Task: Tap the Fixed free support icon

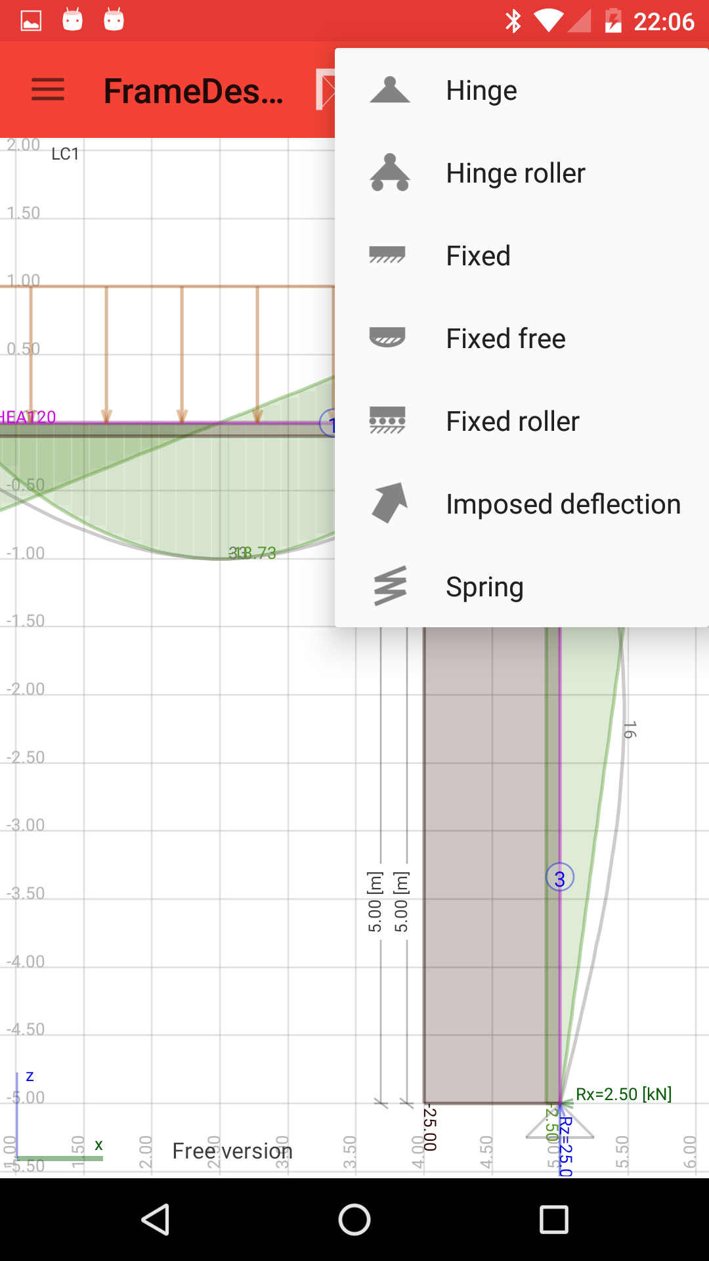Action: (x=387, y=338)
